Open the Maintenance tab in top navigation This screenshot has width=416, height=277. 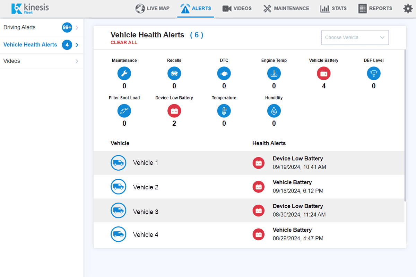point(286,9)
